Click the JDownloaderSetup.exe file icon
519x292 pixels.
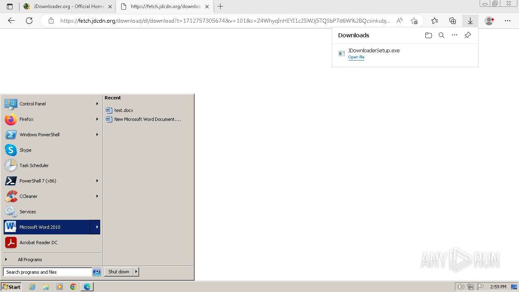click(x=342, y=54)
